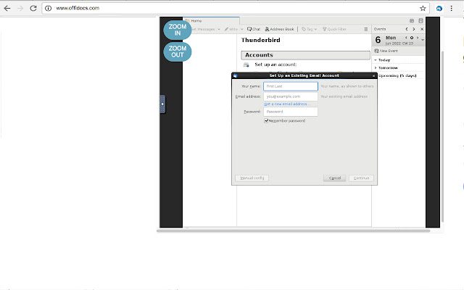Toggle the Quick Filter bar
Viewport: 464px width, 290px height.
[x=334, y=29]
